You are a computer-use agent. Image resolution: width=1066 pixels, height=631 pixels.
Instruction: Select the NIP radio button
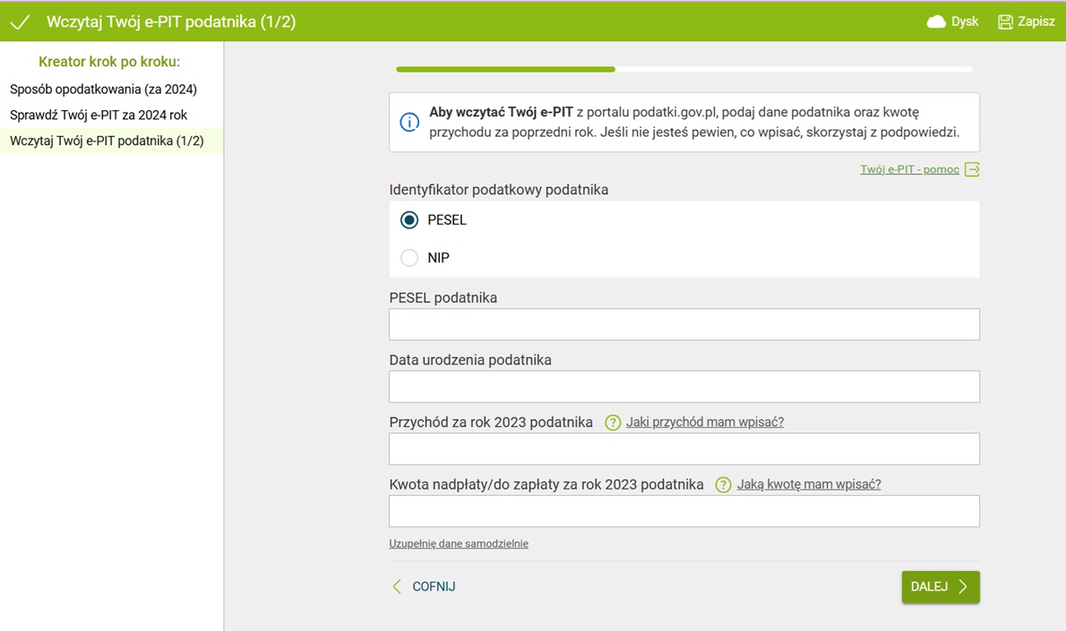pyautogui.click(x=409, y=258)
